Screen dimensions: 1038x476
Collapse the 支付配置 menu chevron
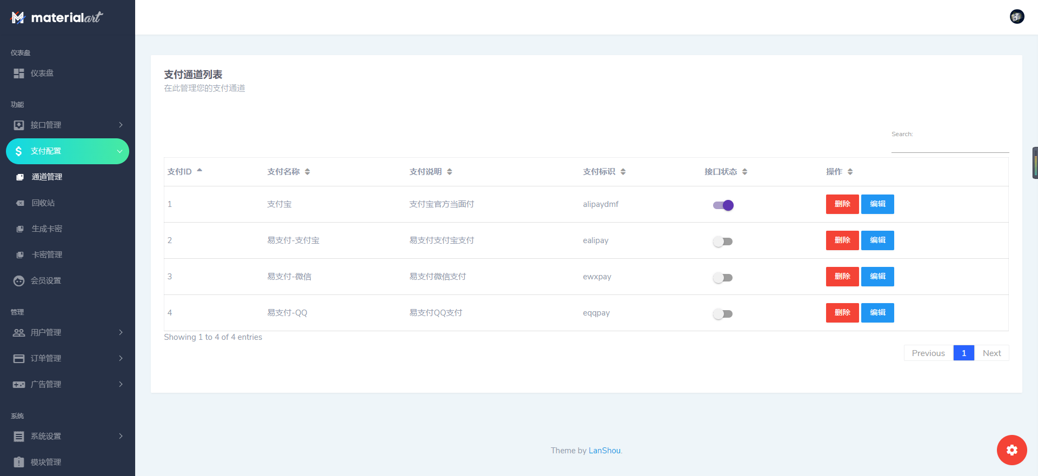pyautogui.click(x=119, y=151)
